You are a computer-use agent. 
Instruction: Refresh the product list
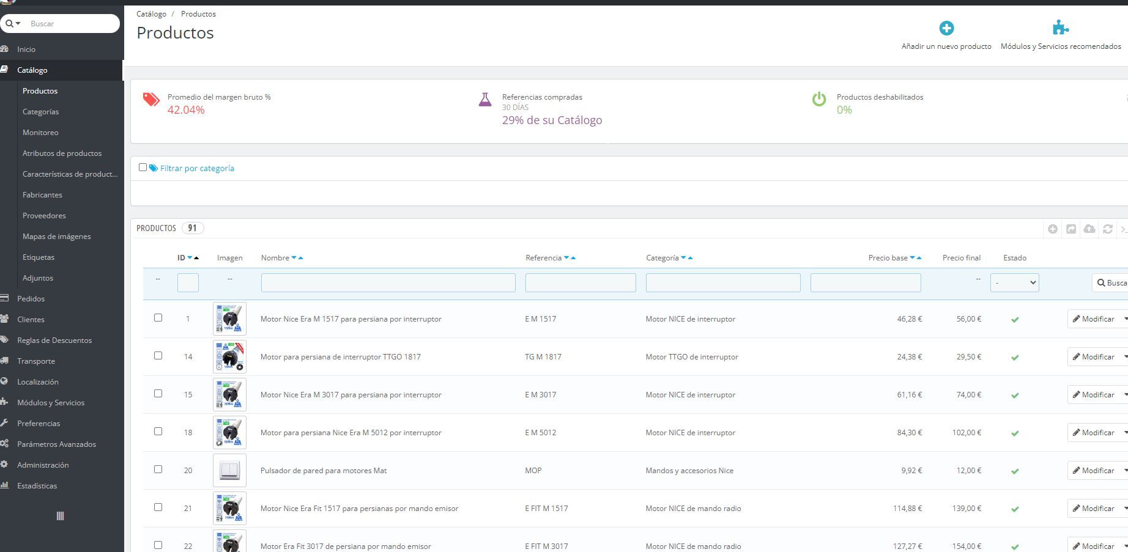point(1108,229)
